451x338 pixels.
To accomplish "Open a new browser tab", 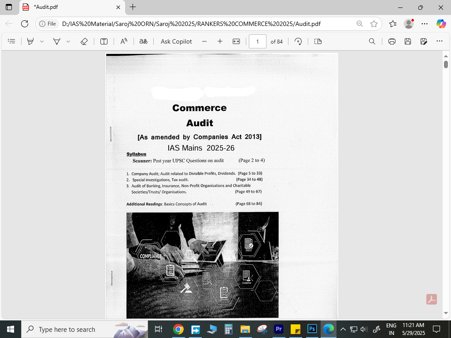I will [x=133, y=7].
